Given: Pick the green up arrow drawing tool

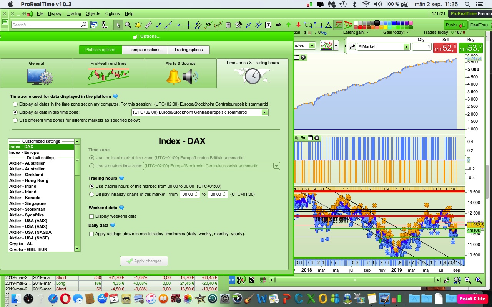Looking at the screenshot, I should (288, 25).
